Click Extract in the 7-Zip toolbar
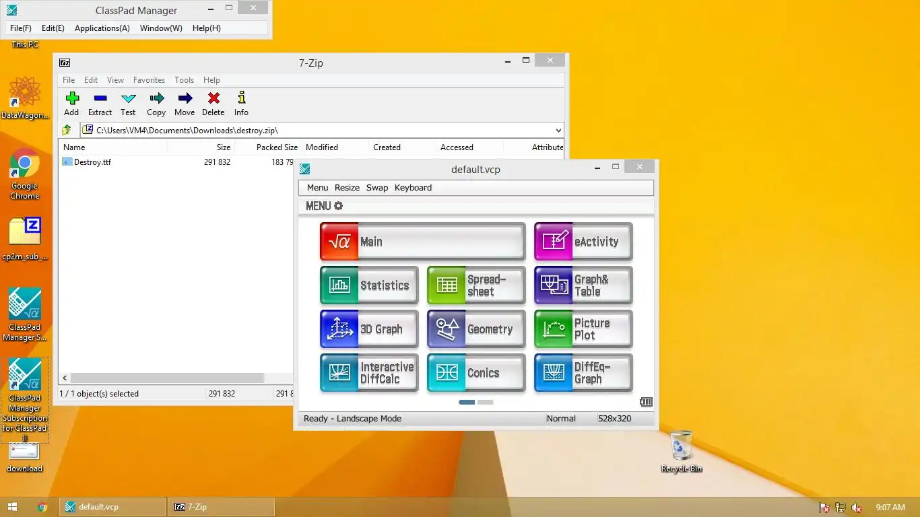920x517 pixels. [x=100, y=104]
